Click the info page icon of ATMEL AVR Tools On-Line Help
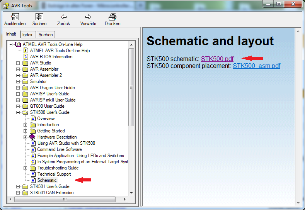Viewport: 305px width, 210px height. [x=26, y=51]
